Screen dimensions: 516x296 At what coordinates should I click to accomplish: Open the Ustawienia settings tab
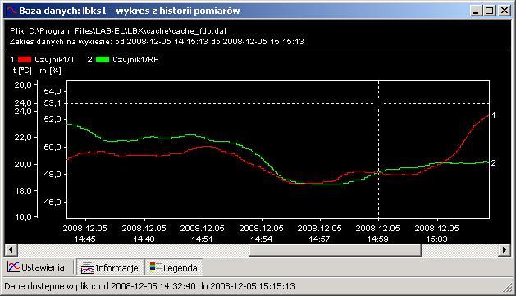pos(35,267)
